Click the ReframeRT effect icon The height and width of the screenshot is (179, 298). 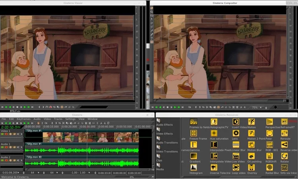tap(284, 122)
